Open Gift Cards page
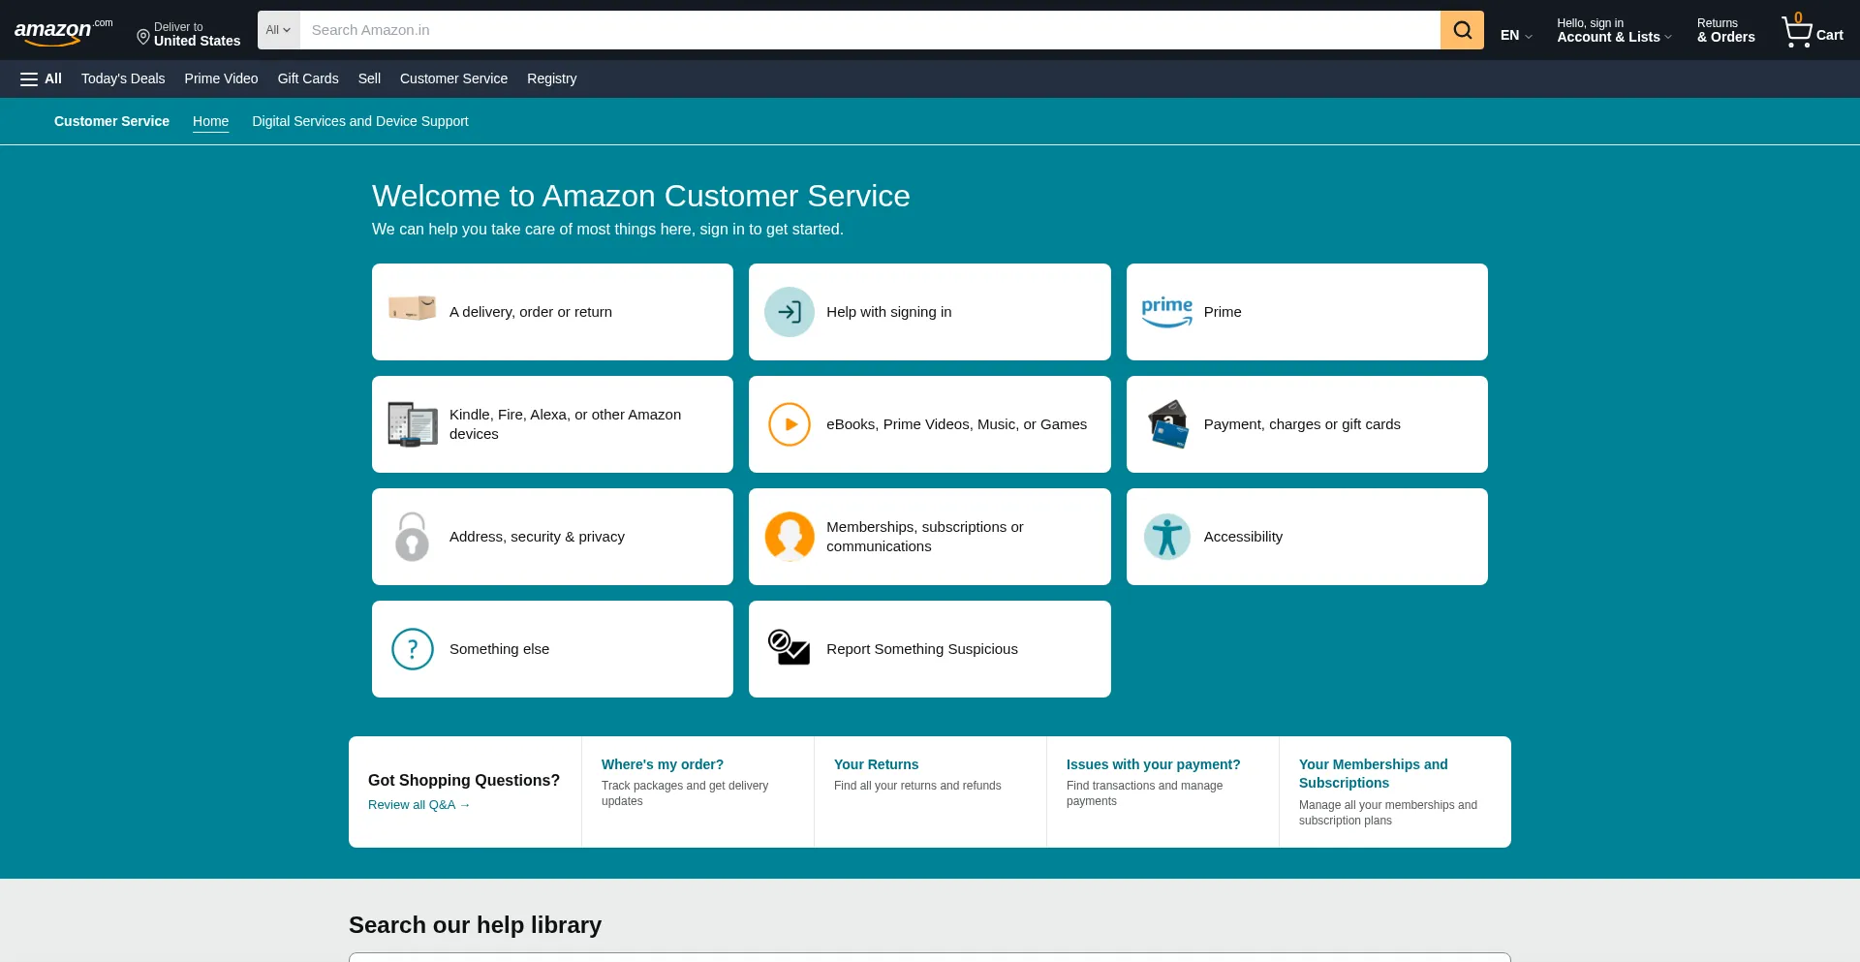 [308, 78]
